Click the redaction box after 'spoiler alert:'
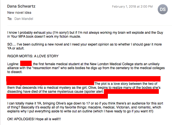Viewport: 172px width, 125px height. [x=82, y=94]
